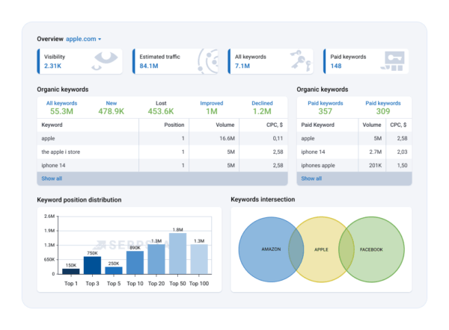The image size is (449, 330).
Task: Select 'iphone 14' in organic keyword table
Action: point(53,166)
